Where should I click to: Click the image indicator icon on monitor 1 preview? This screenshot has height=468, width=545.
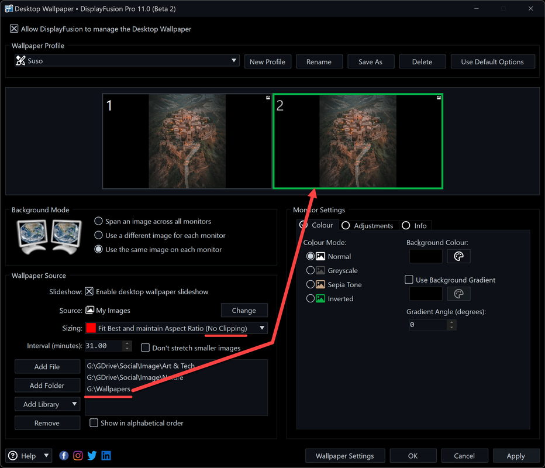268,98
